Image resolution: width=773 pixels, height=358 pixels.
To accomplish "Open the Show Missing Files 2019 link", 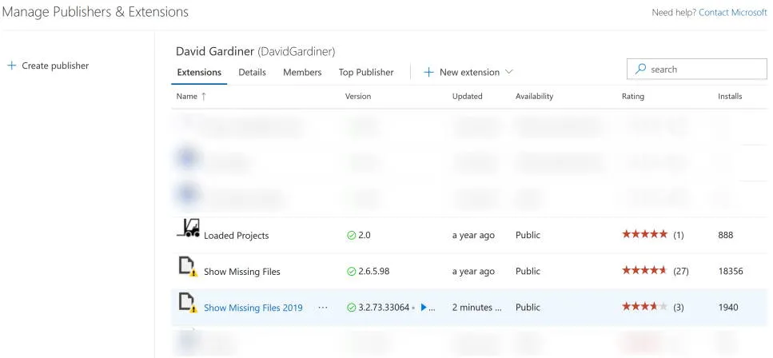I will 253,308.
